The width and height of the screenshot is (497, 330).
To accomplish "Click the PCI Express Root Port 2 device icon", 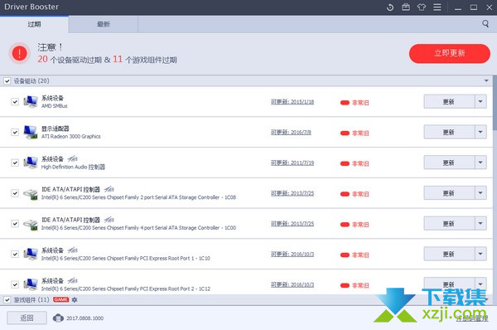I will pos(31,284).
